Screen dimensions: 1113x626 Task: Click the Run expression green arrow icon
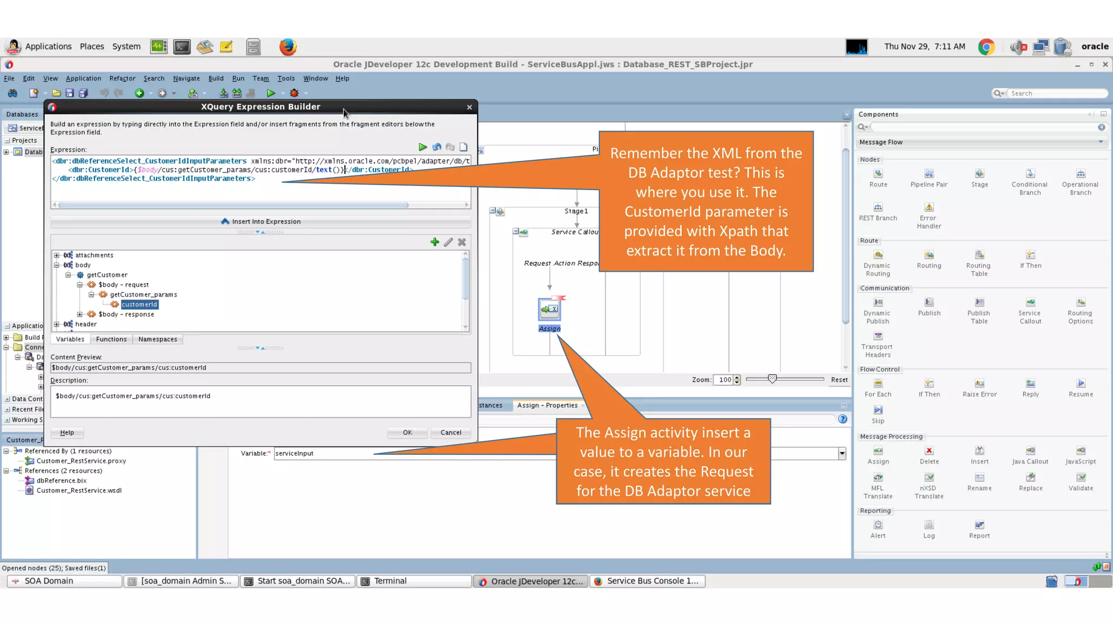click(422, 147)
